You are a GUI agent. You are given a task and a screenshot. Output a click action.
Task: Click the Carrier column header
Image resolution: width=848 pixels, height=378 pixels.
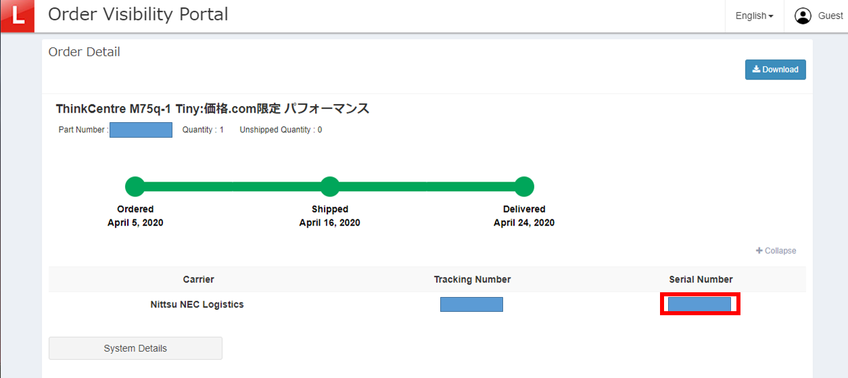pyautogui.click(x=198, y=279)
